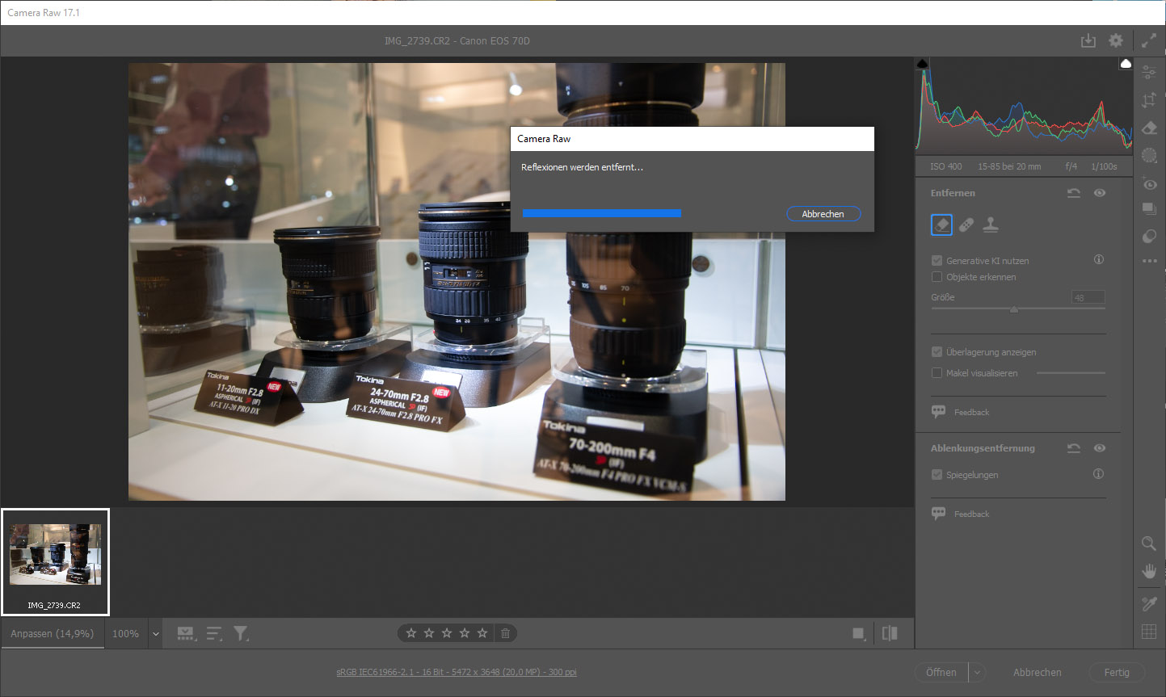Image resolution: width=1166 pixels, height=697 pixels.
Task: Open the filmstrip sort options menu
Action: click(214, 634)
